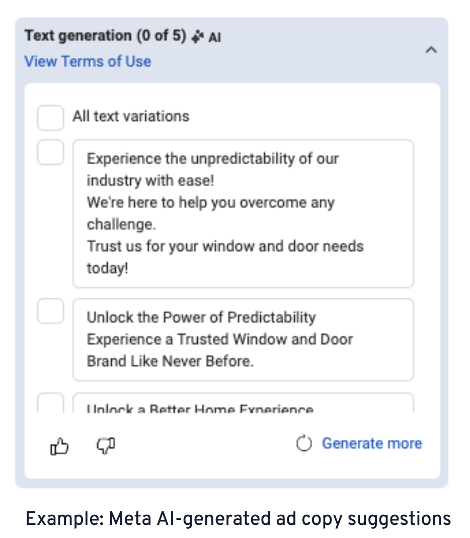Click the "Example: Meta AI-generated ad copy" caption
Viewport: 470px width, 538px height.
pyautogui.click(x=238, y=519)
